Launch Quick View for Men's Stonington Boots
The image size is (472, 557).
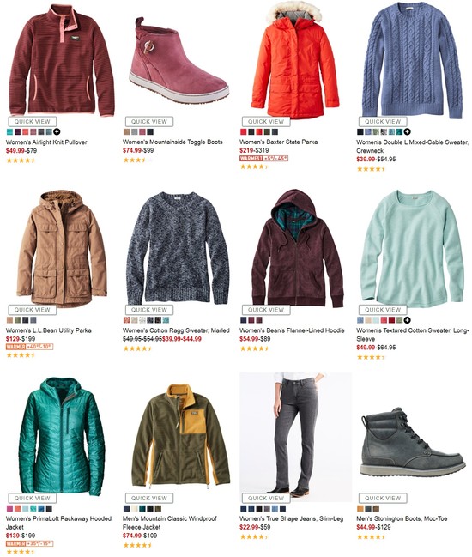pyautogui.click(x=383, y=498)
